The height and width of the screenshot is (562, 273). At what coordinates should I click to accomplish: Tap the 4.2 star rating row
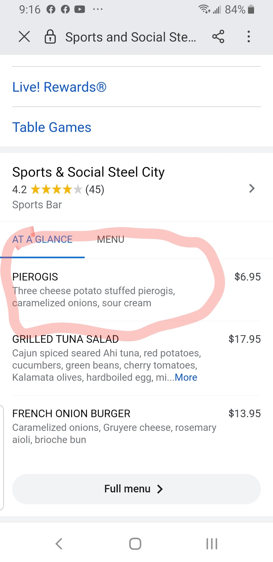click(x=58, y=189)
